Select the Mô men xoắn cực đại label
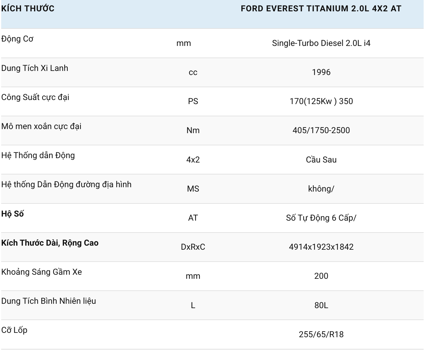Image resolution: width=428 pixels, height=350 pixels. [x=41, y=126]
